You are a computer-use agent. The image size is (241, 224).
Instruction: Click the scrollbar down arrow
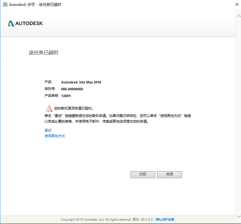point(239,217)
